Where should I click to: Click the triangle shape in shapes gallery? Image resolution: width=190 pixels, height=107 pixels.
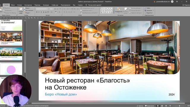(x=101, y=10)
